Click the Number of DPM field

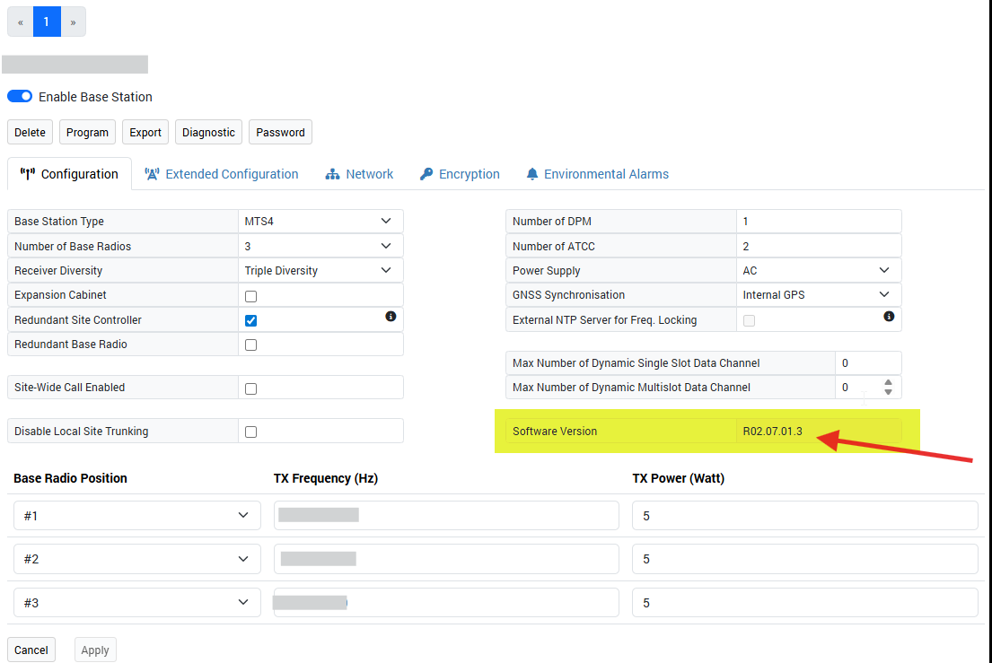click(x=819, y=222)
